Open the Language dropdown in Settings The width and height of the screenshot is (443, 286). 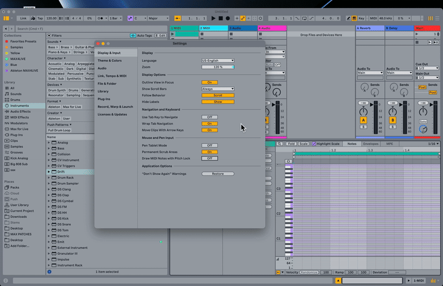pos(218,60)
